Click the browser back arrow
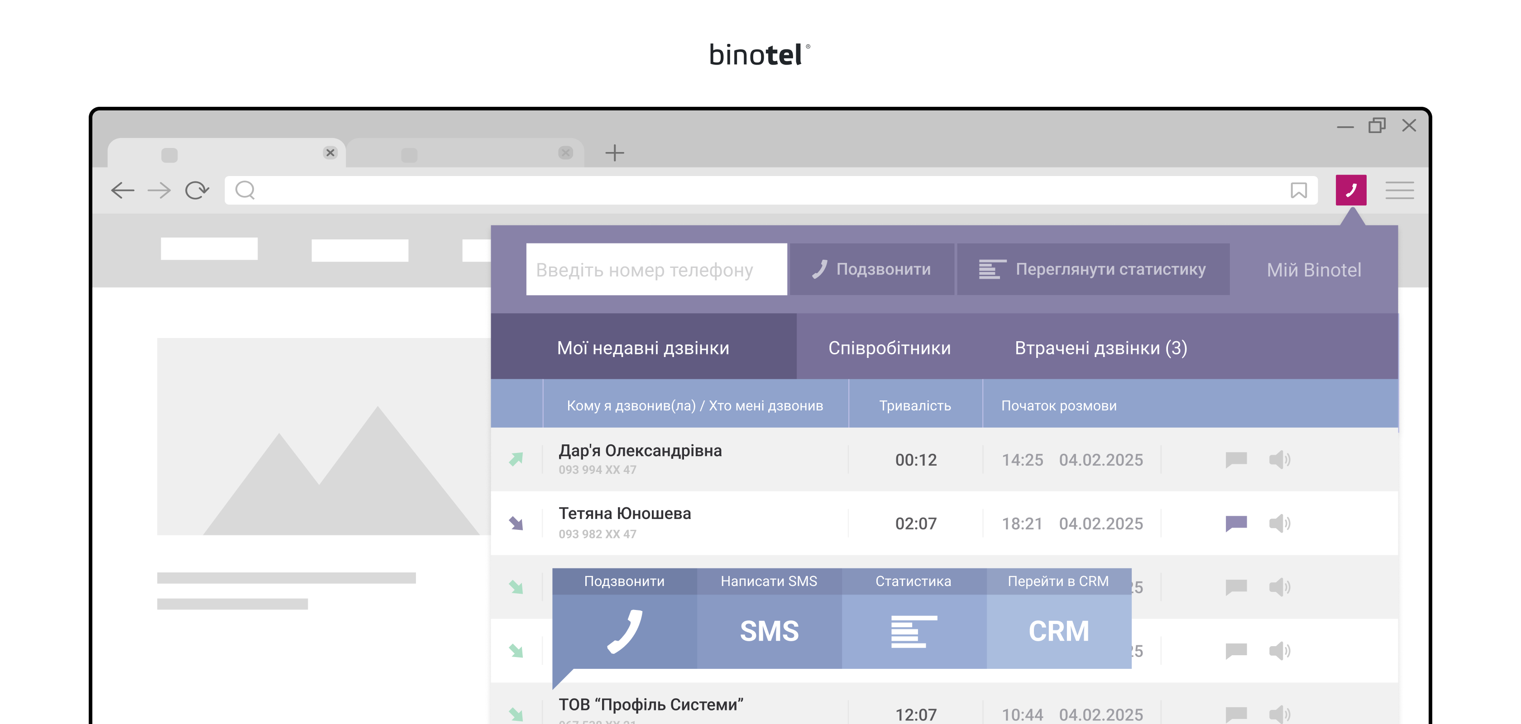Screen dimensions: 1521x724 (x=123, y=190)
